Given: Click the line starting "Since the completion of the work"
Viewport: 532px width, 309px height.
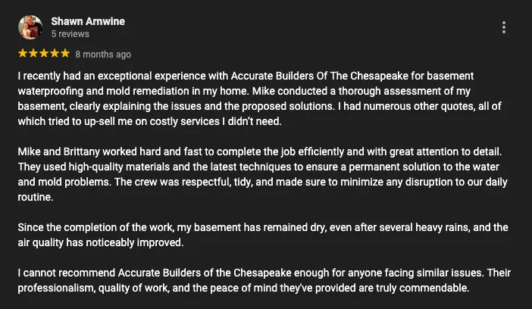Looking at the screenshot, I should (x=263, y=227).
